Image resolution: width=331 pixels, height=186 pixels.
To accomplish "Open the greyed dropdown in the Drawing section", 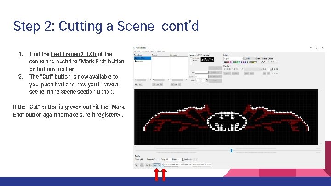I will click(253, 69).
